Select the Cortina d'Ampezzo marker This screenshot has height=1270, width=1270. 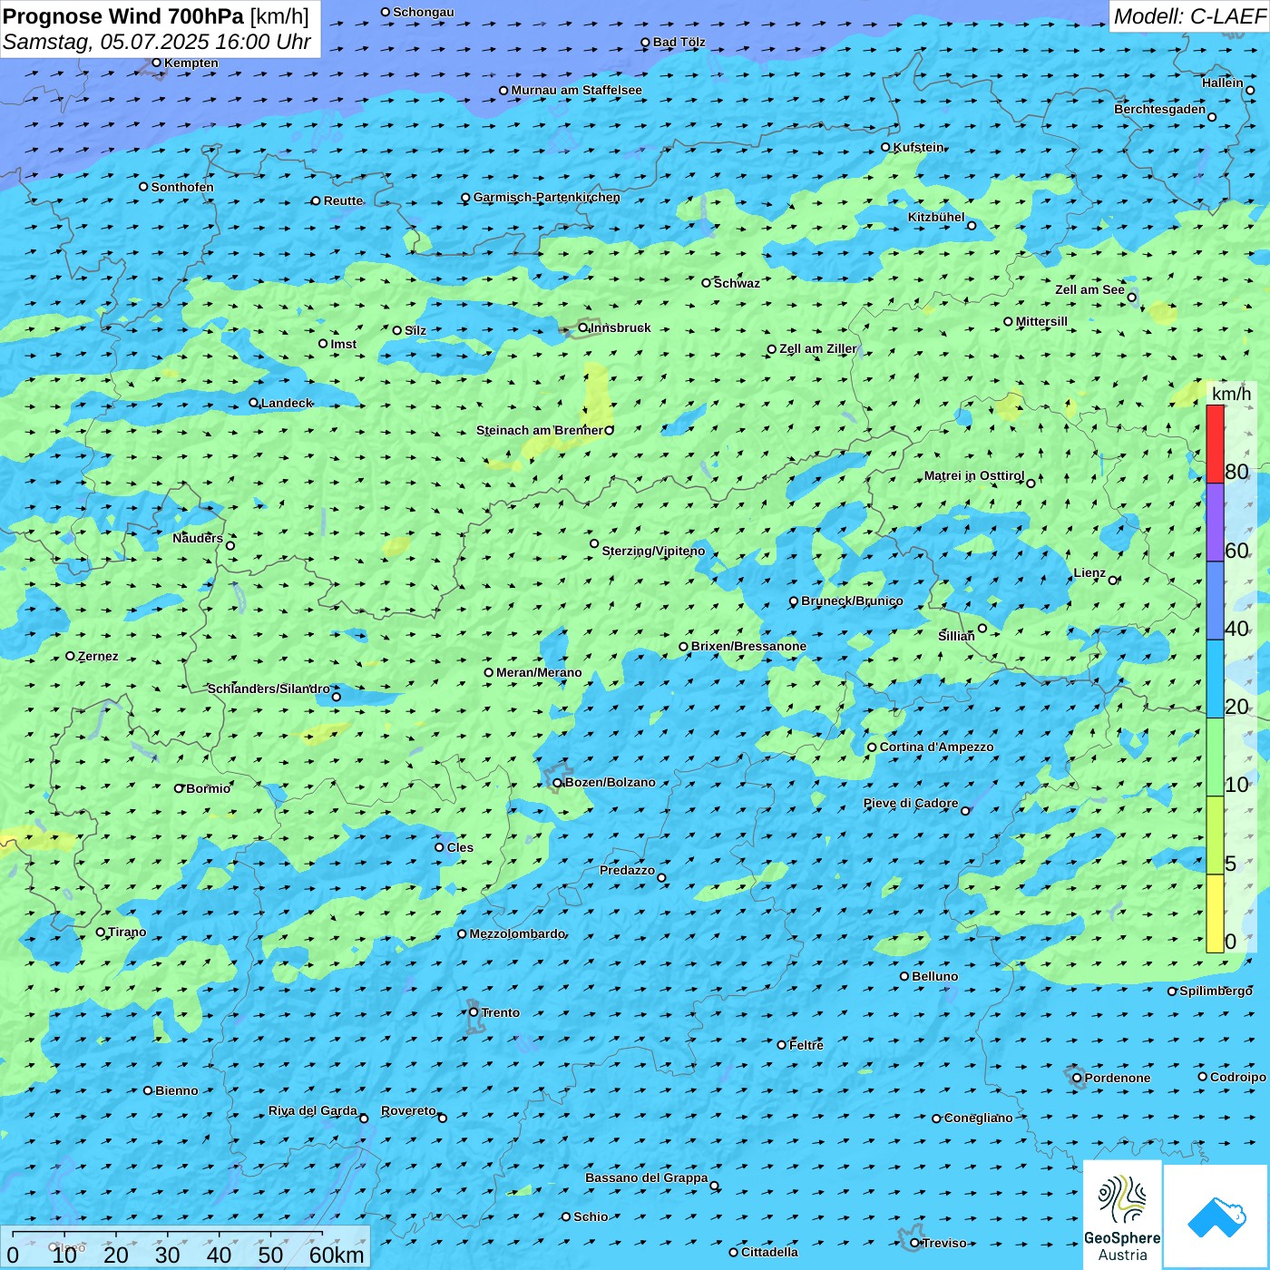[872, 747]
